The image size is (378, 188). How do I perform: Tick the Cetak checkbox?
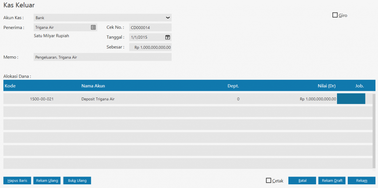(x=268, y=181)
